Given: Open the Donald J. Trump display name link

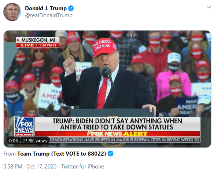Looking at the screenshot, I should (46, 8).
